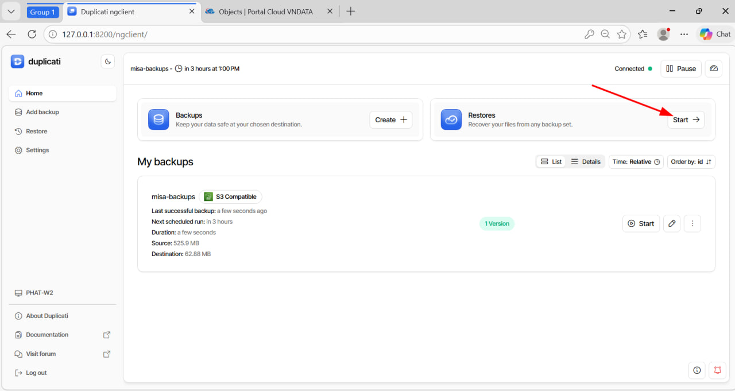Open the red notifications bell

[x=717, y=370]
